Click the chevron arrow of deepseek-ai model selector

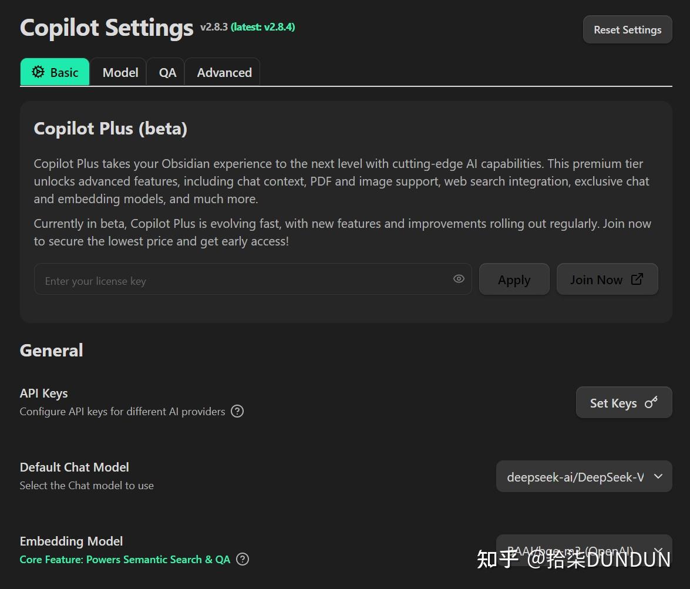click(658, 477)
